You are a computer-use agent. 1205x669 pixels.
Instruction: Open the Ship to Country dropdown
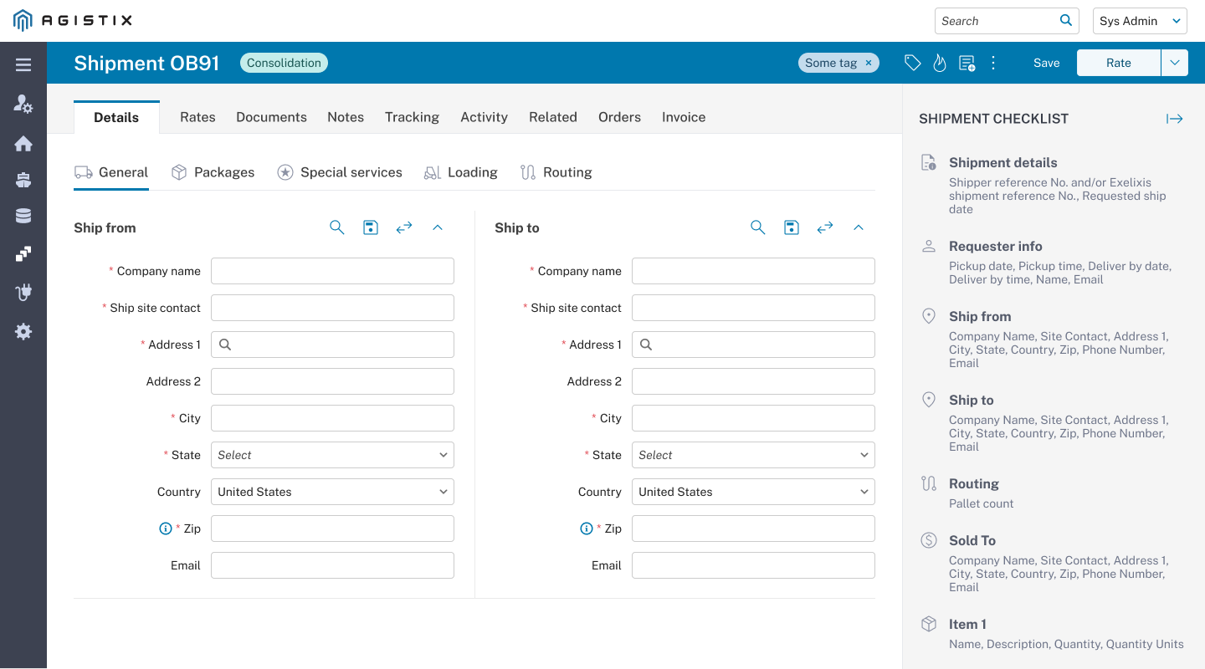[753, 492]
